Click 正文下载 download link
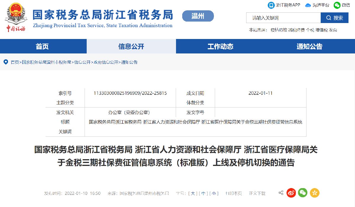This screenshot has height=207, width=355. (x=257, y=193)
